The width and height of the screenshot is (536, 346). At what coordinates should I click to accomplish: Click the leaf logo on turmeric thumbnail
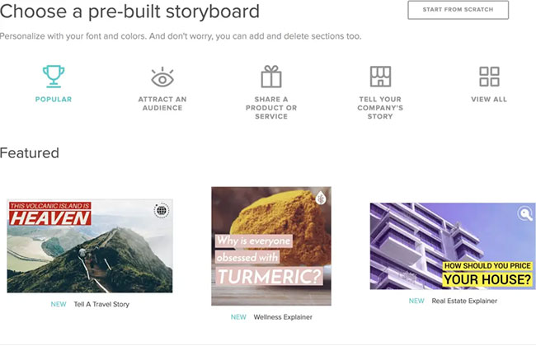pyautogui.click(x=319, y=199)
